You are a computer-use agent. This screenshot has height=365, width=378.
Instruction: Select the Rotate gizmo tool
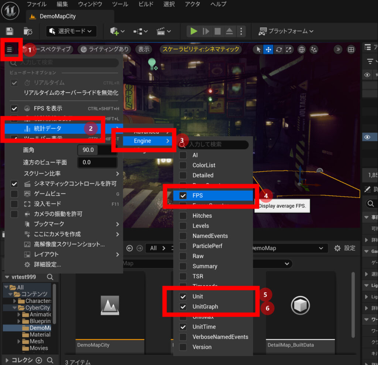click(280, 49)
